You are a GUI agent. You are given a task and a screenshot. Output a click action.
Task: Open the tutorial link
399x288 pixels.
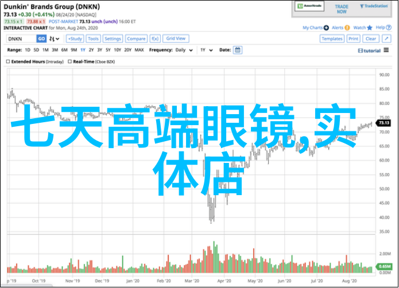click(369, 50)
